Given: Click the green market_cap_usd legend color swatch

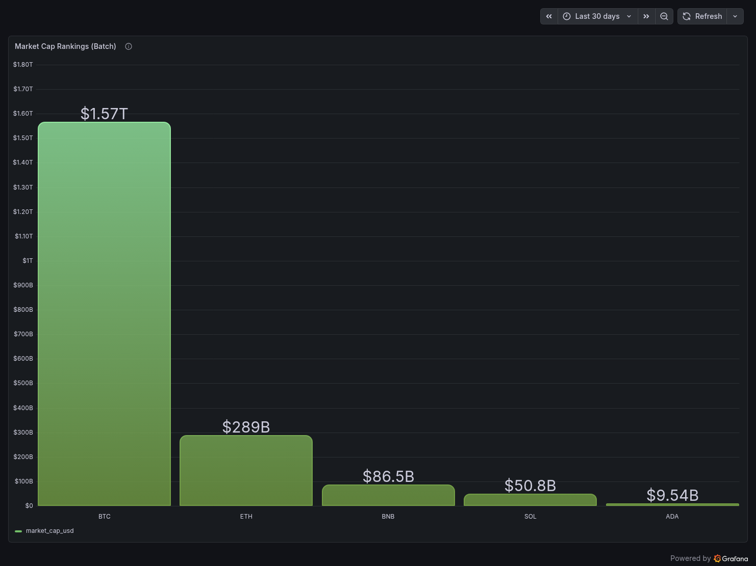Looking at the screenshot, I should [18, 531].
